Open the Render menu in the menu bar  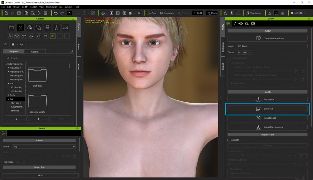pyautogui.click(x=33, y=7)
